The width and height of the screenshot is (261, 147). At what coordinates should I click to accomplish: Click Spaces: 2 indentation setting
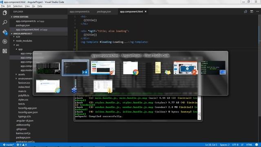pos(225,145)
